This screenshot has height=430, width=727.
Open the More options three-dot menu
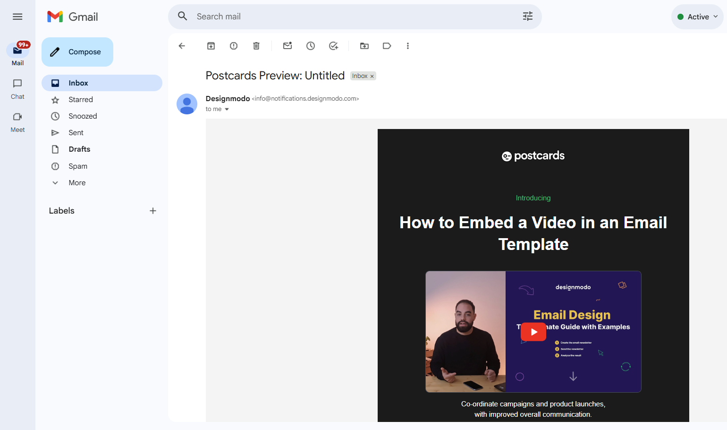(408, 46)
